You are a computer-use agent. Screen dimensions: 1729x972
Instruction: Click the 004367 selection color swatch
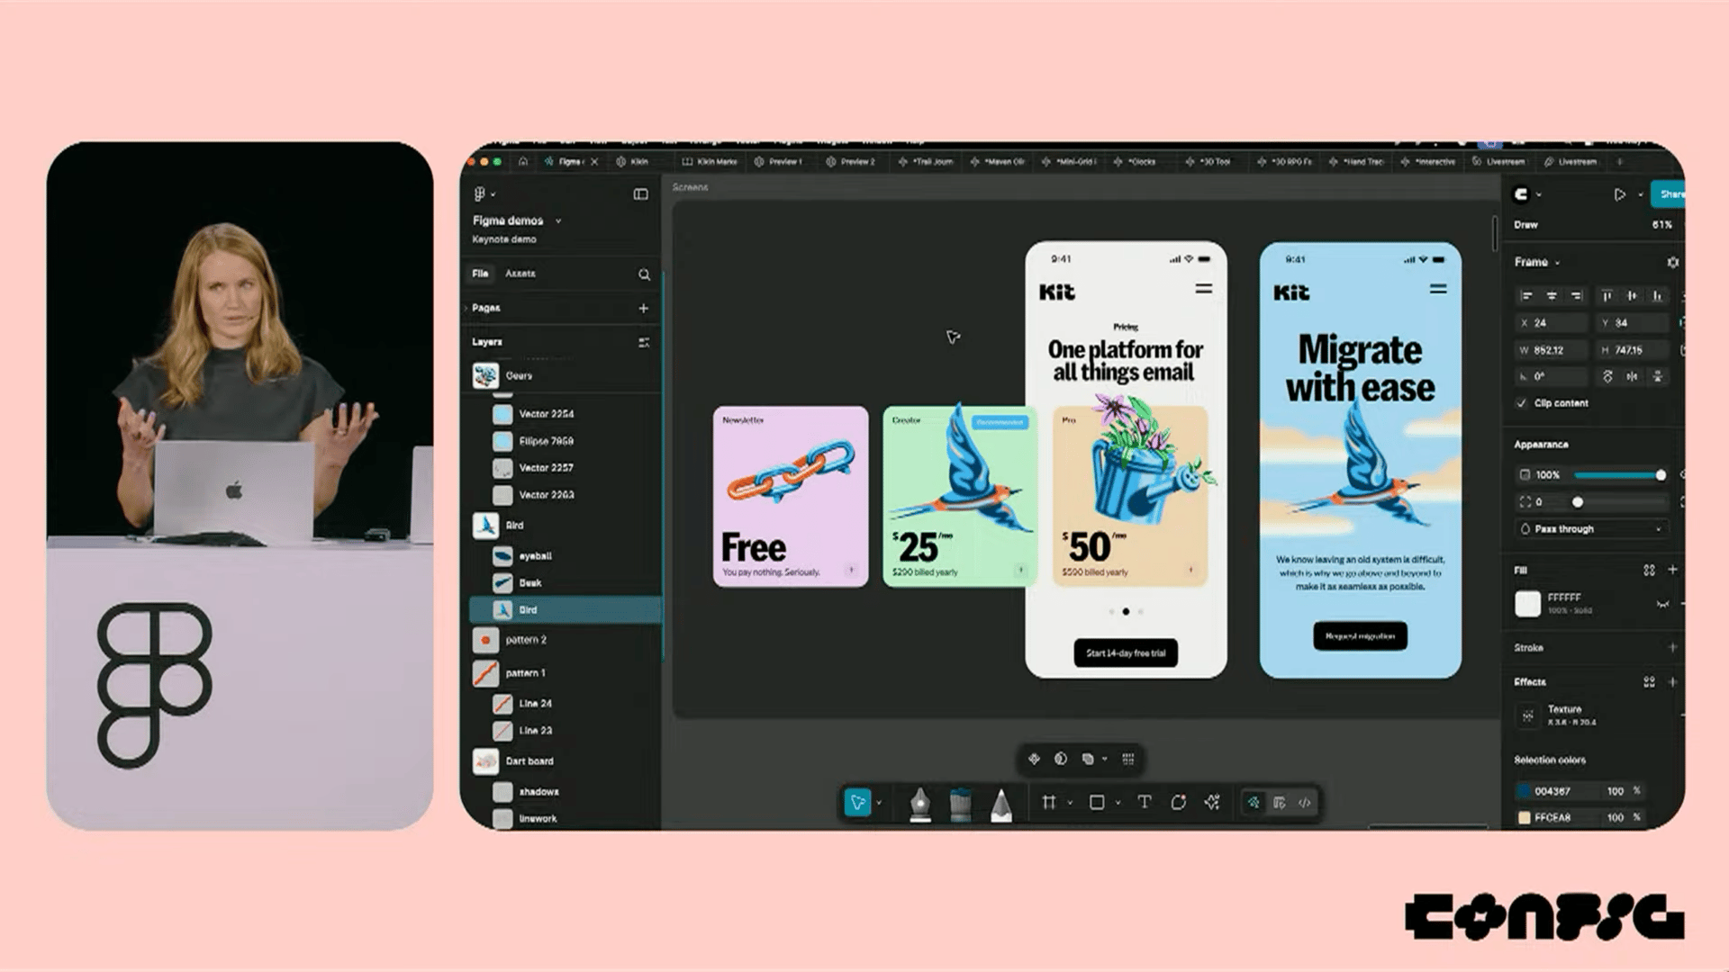click(1524, 791)
